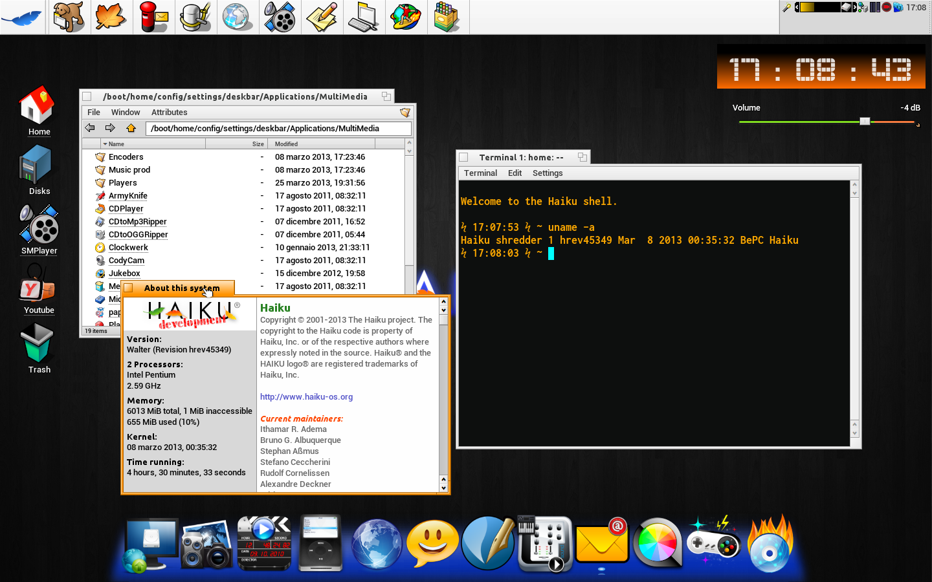This screenshot has height=582, width=932.
Task: Open the Settings menu in Terminal
Action: pos(548,173)
